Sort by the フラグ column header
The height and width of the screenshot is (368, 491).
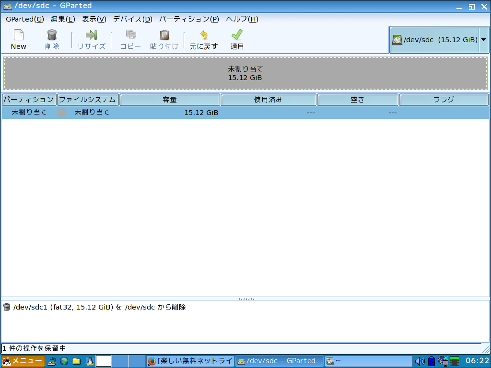pyautogui.click(x=444, y=100)
